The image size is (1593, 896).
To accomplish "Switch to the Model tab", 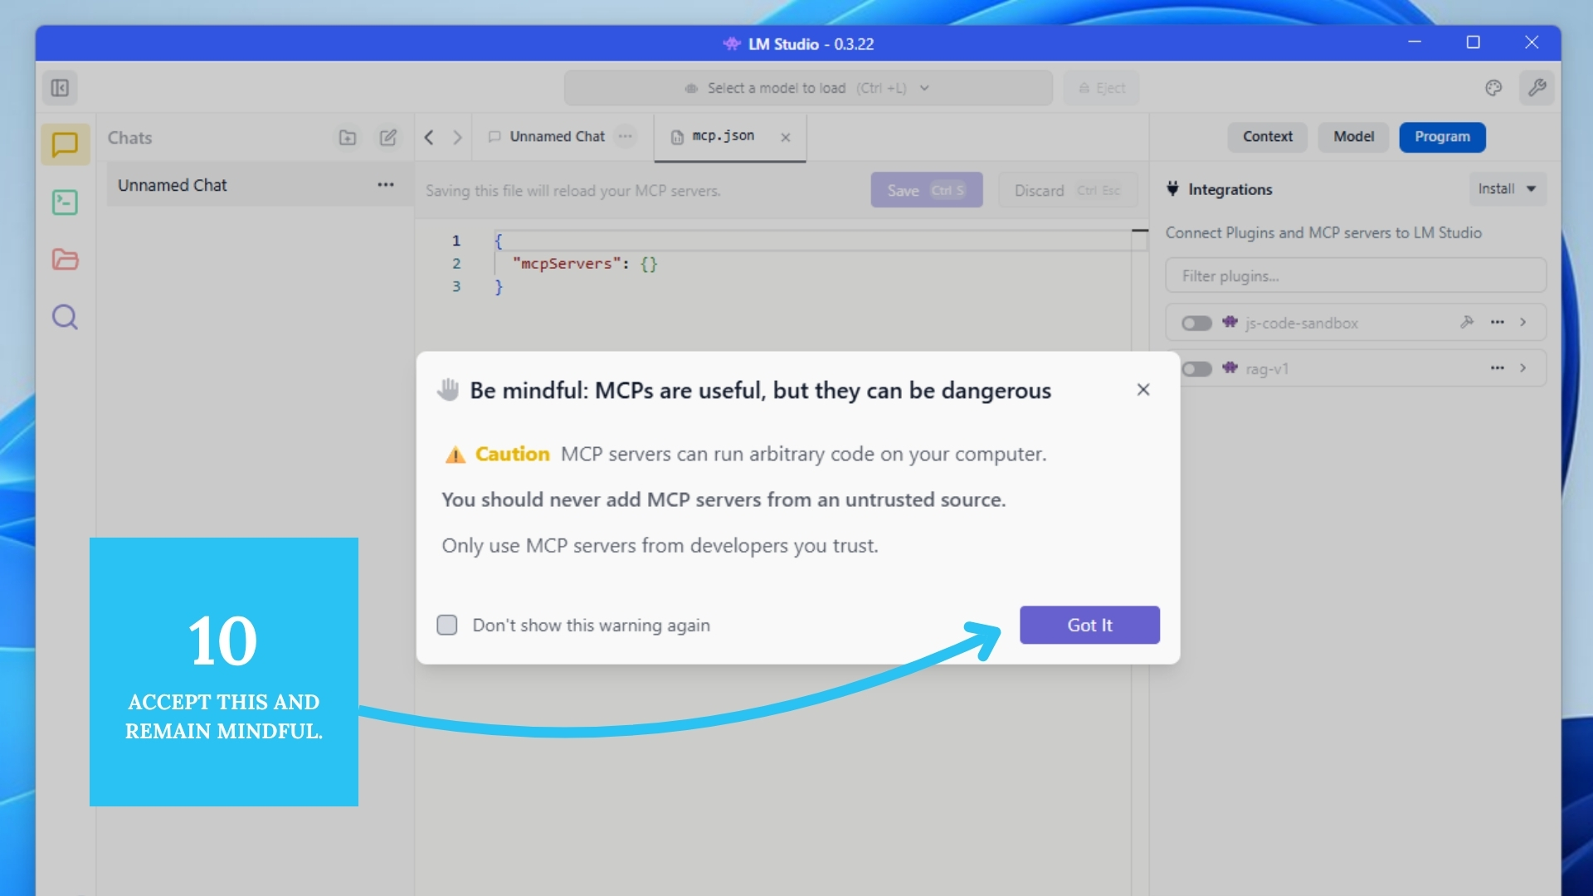I will click(1353, 137).
